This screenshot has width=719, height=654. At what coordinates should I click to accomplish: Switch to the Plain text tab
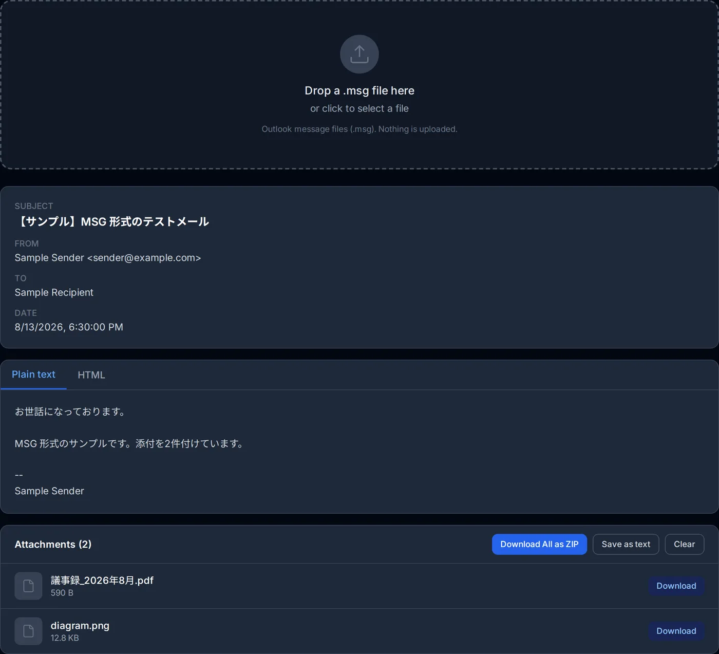(x=33, y=375)
